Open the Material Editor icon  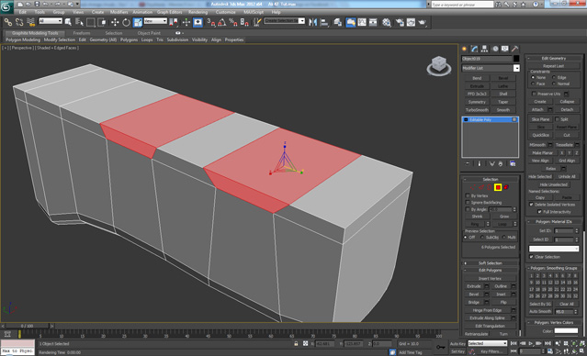click(x=387, y=22)
